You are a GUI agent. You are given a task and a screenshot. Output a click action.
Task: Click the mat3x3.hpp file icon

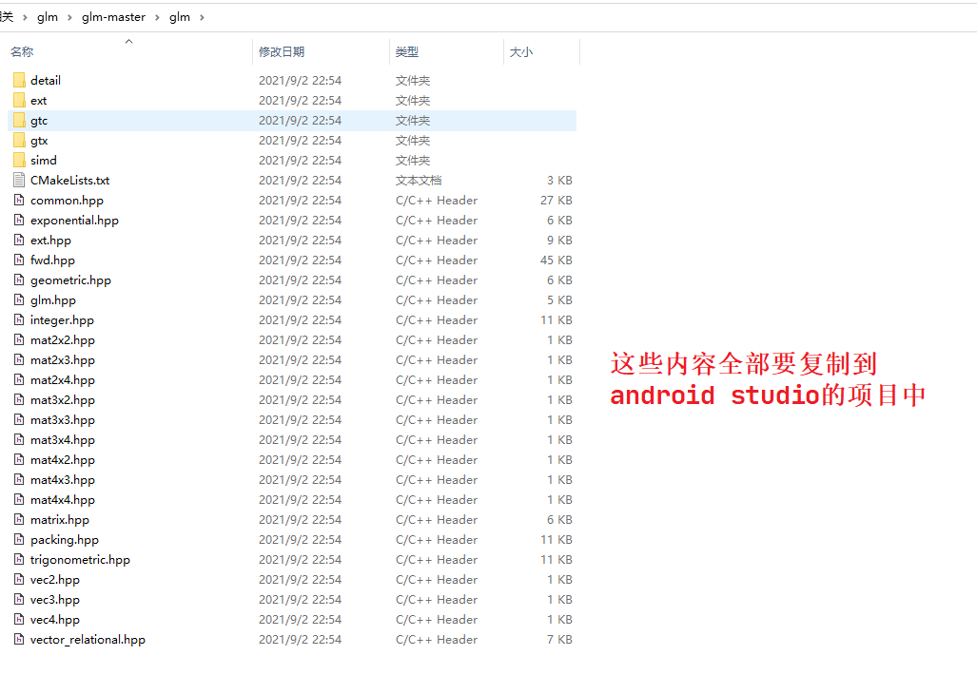19,419
